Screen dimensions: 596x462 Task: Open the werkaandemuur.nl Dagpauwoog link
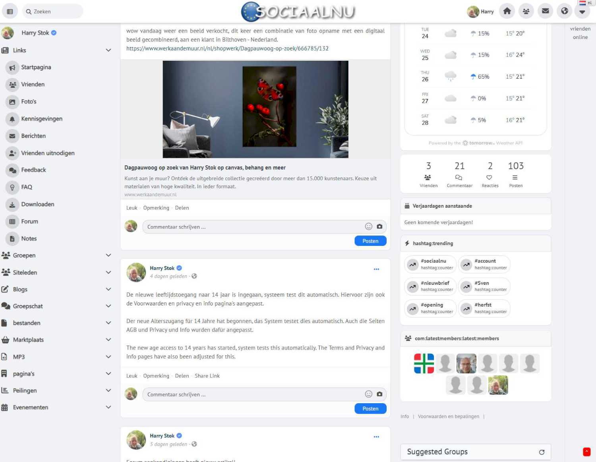tap(227, 48)
